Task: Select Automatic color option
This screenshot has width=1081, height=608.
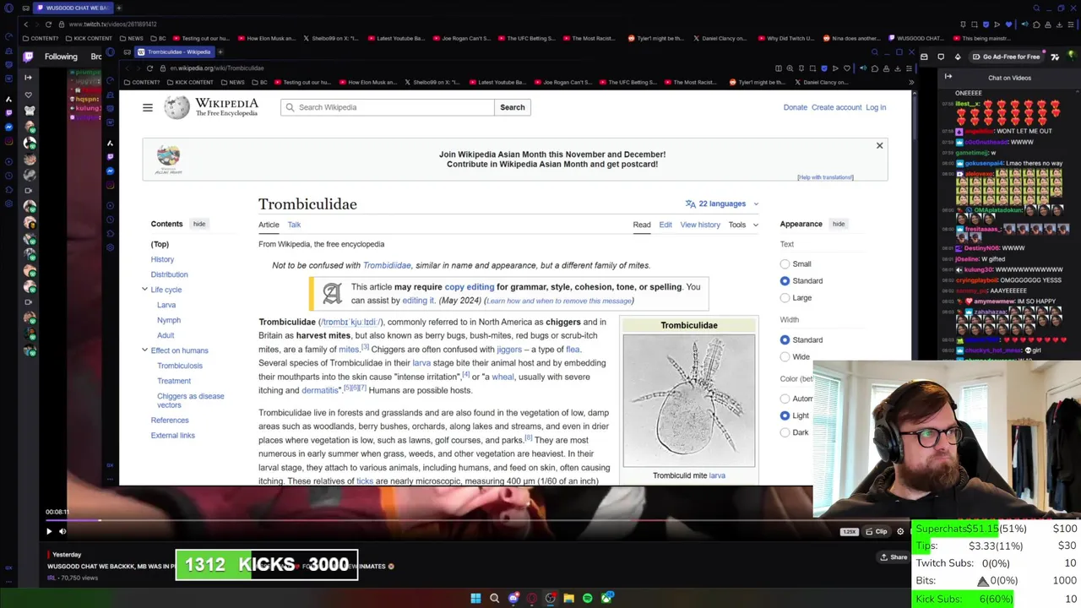Action: click(785, 399)
